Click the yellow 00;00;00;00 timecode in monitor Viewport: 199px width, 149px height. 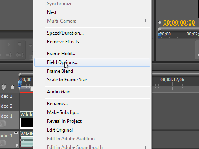(179, 23)
